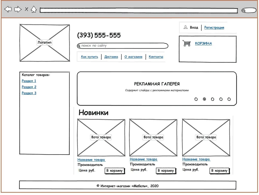Click first product's Цена руб. text
Screen dimensions: 259x195
[87, 170]
